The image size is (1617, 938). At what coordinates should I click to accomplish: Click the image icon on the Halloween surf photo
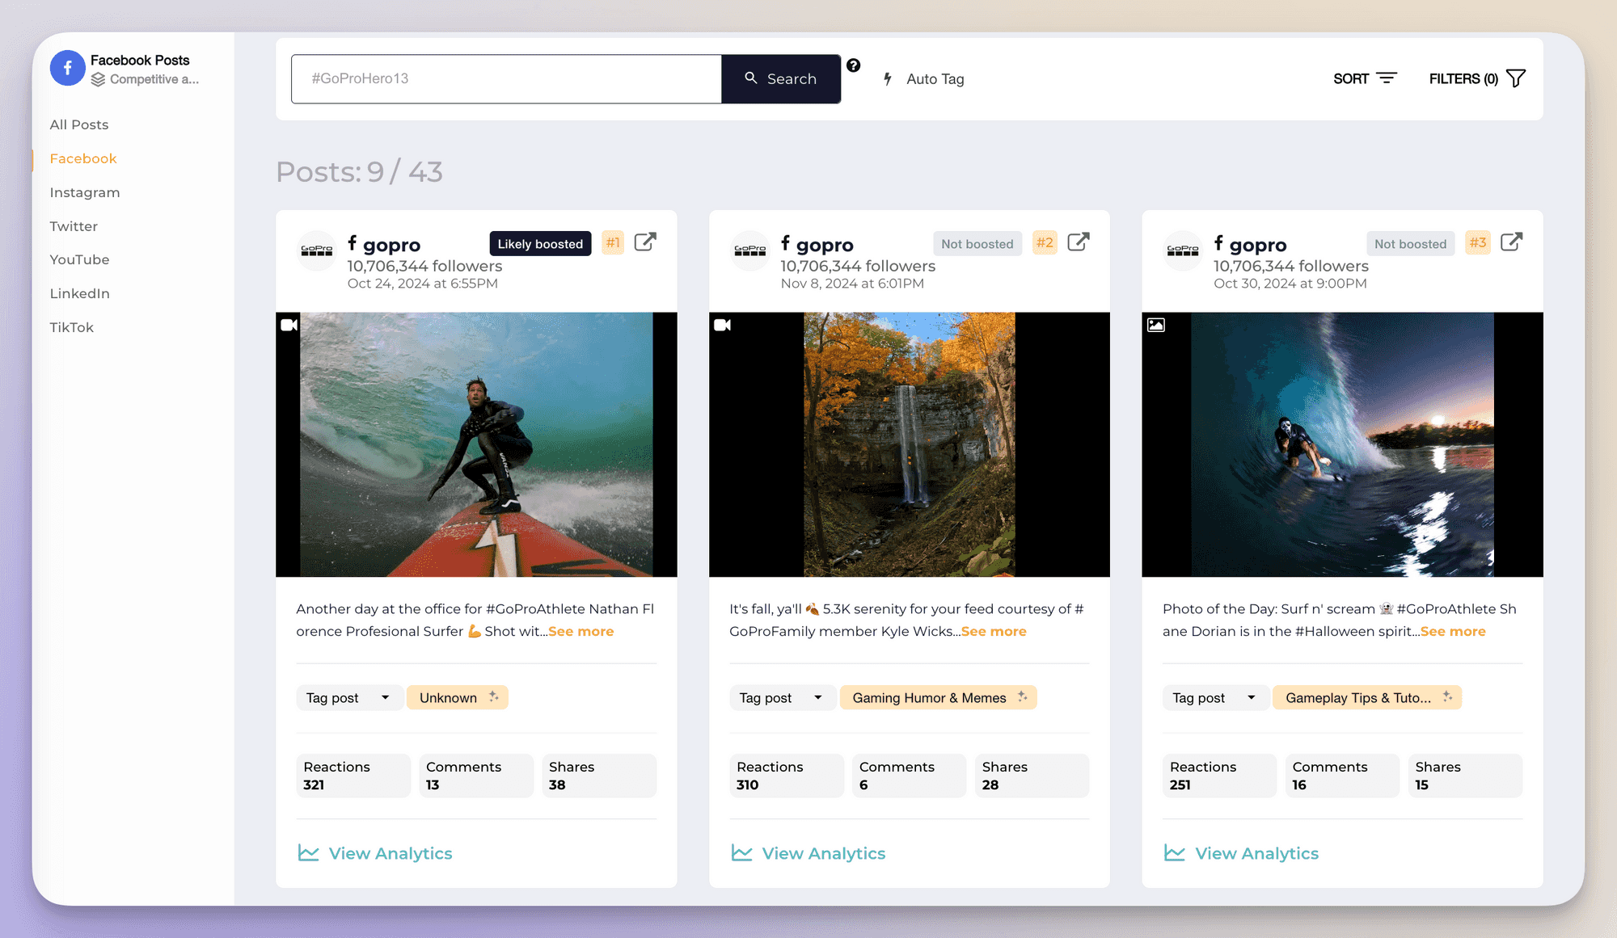click(1156, 325)
